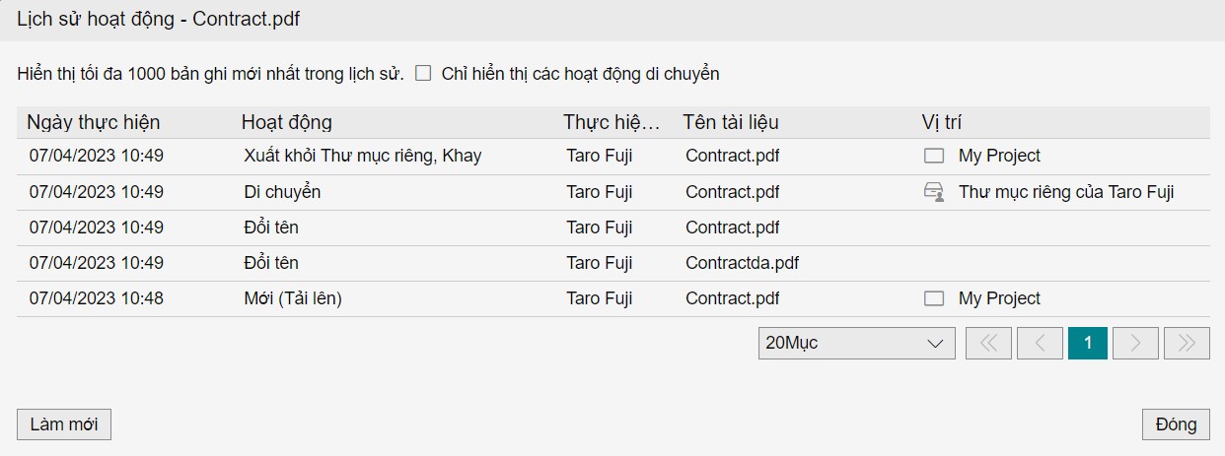This screenshot has width=1225, height=456.
Task: Select the Xuất khỏi Thư mục riêng row
Action: click(x=613, y=156)
